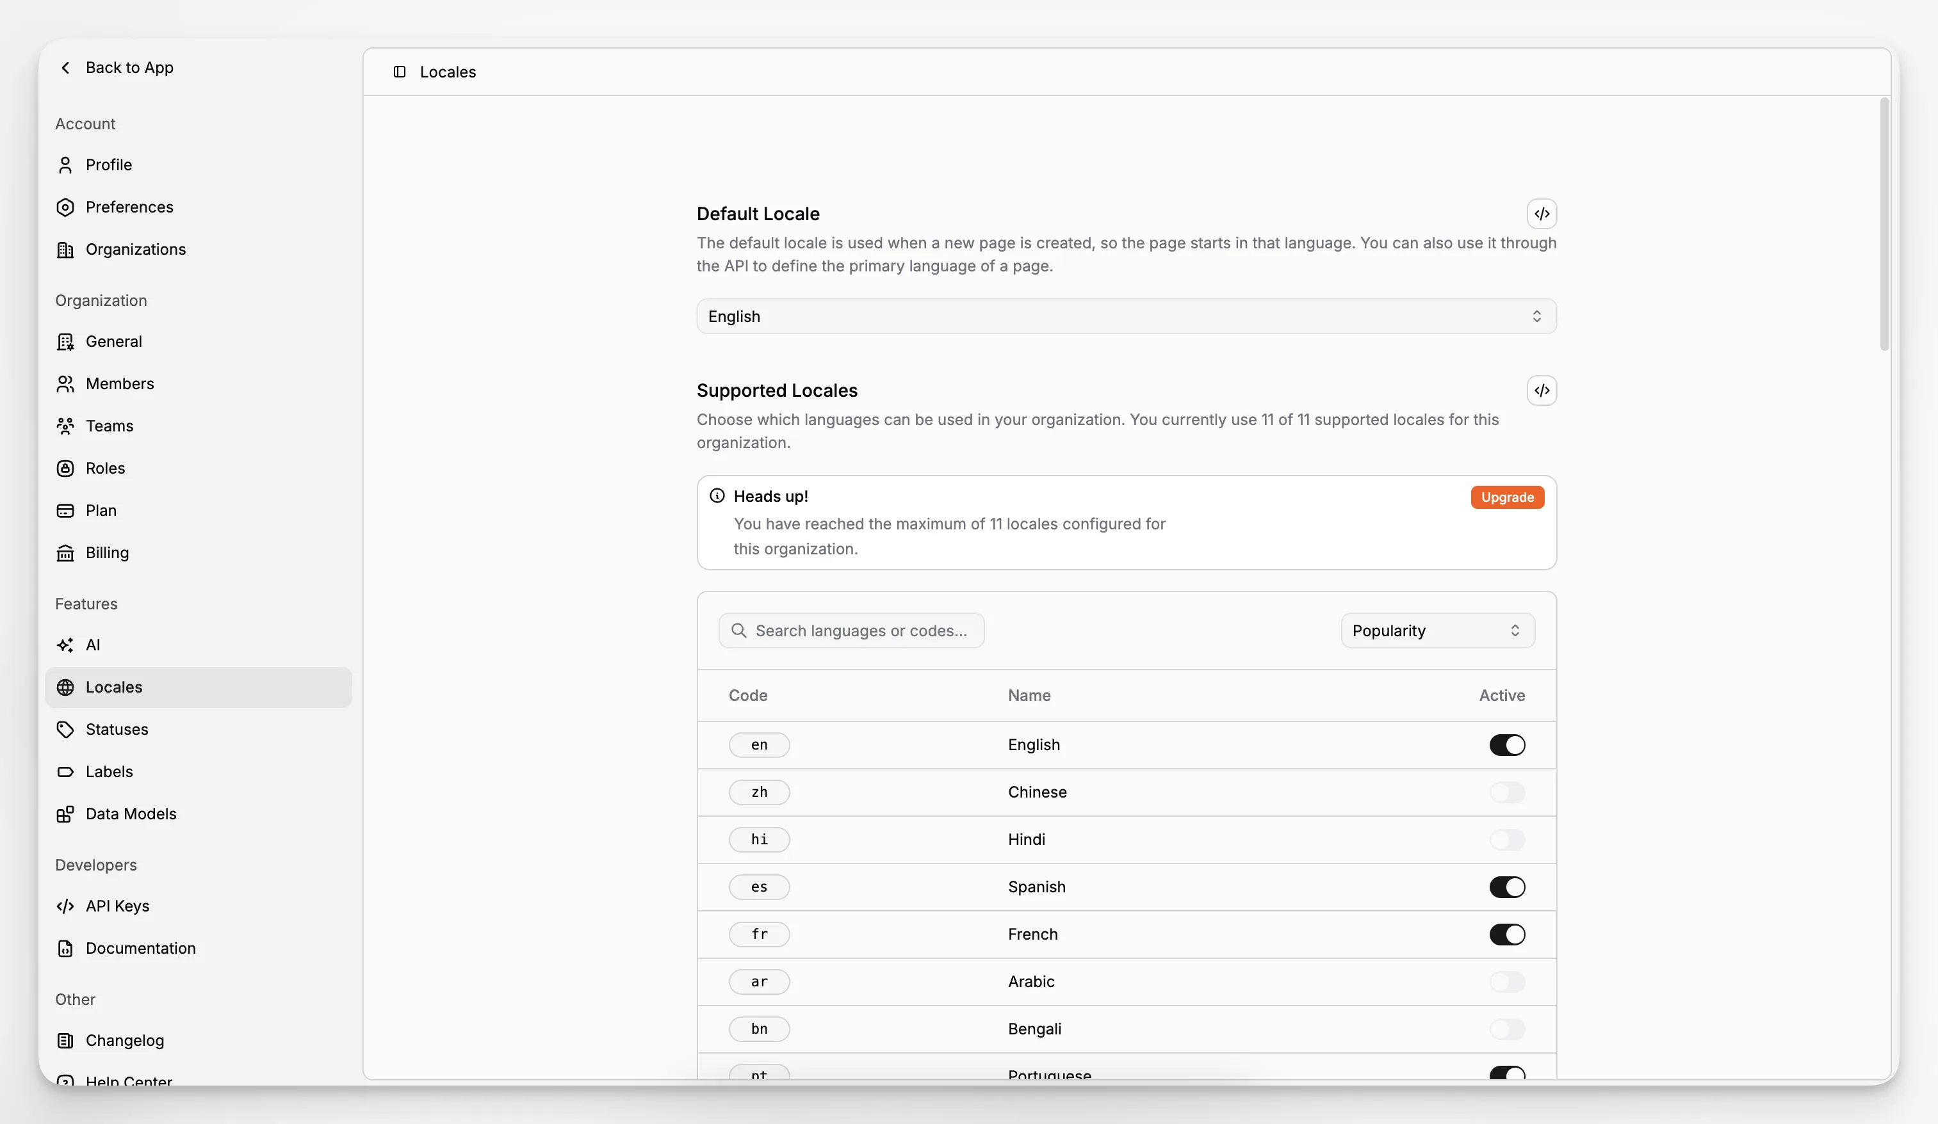Open the Members section
The width and height of the screenshot is (1938, 1124).
[x=199, y=385]
